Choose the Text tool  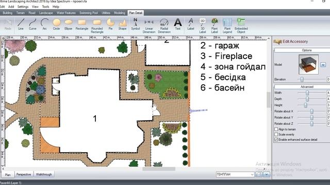point(178,24)
